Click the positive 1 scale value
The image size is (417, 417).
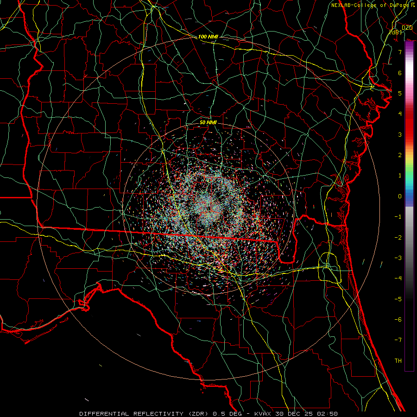click(400, 176)
